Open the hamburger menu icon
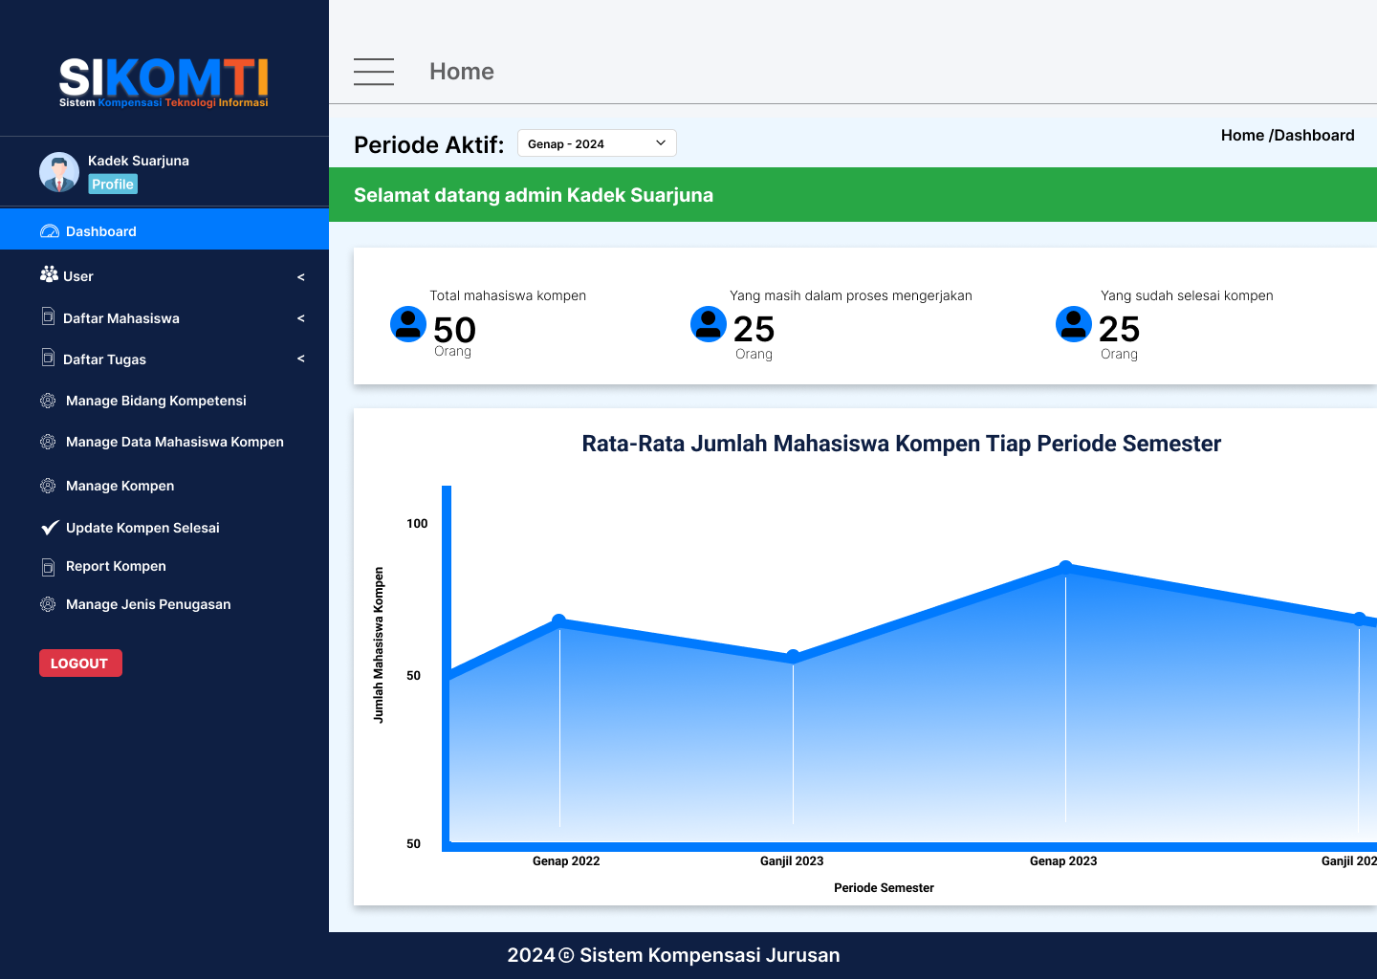 click(374, 72)
